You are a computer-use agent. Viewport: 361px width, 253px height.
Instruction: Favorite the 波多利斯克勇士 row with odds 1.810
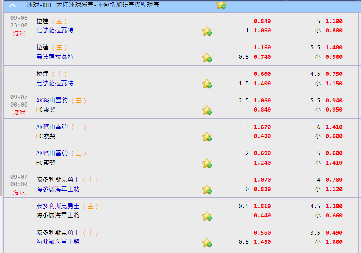pyautogui.click(x=207, y=216)
